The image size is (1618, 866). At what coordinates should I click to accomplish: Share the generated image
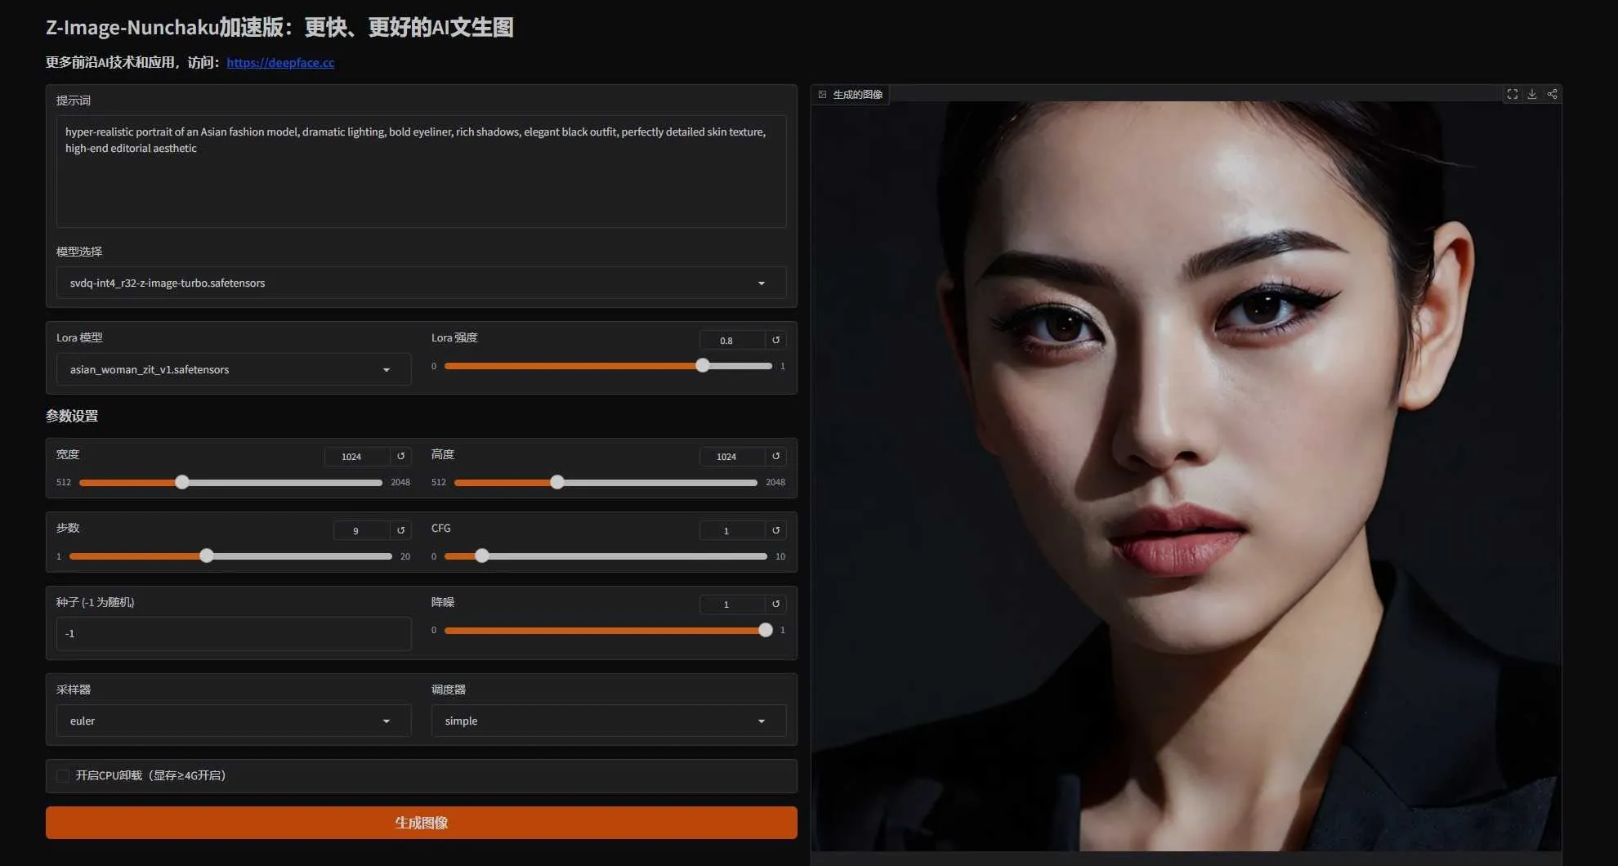tap(1552, 93)
